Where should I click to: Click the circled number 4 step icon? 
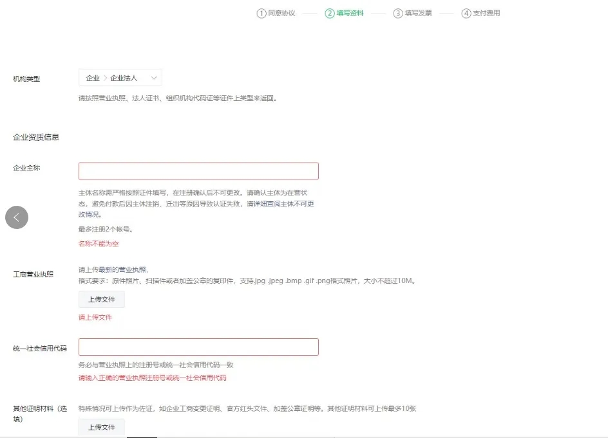pos(466,13)
